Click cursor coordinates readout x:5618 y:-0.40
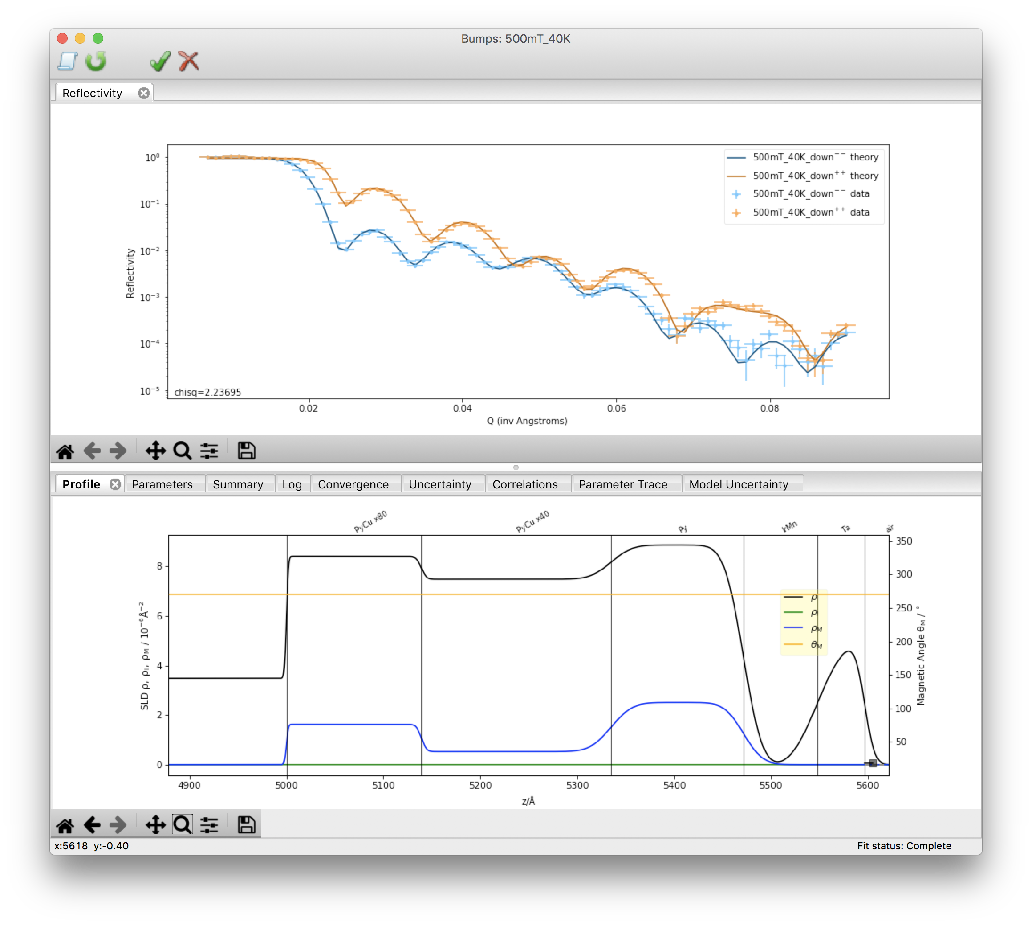Screen dimensions: 1032x926 (x=92, y=846)
